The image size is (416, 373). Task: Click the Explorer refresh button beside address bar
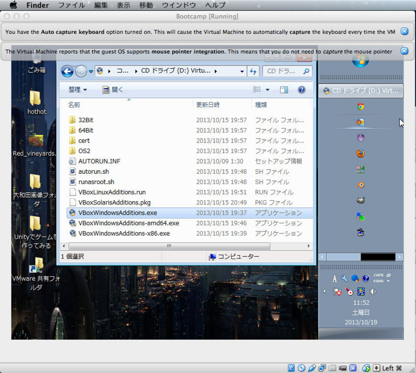253,71
